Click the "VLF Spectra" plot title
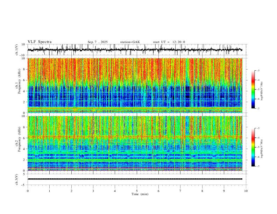The width and height of the screenshot is (277, 214). [40, 42]
